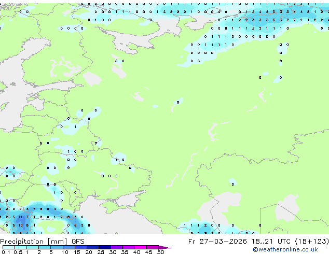
Task: Pick the 0.5–1 mm legend color
Action: point(21,247)
